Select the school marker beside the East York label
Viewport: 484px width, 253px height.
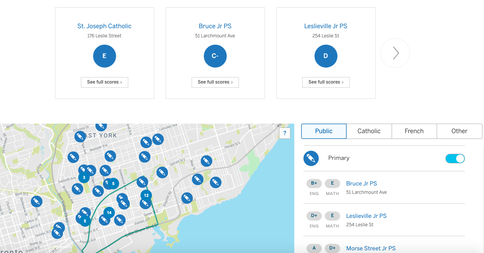coord(80,137)
